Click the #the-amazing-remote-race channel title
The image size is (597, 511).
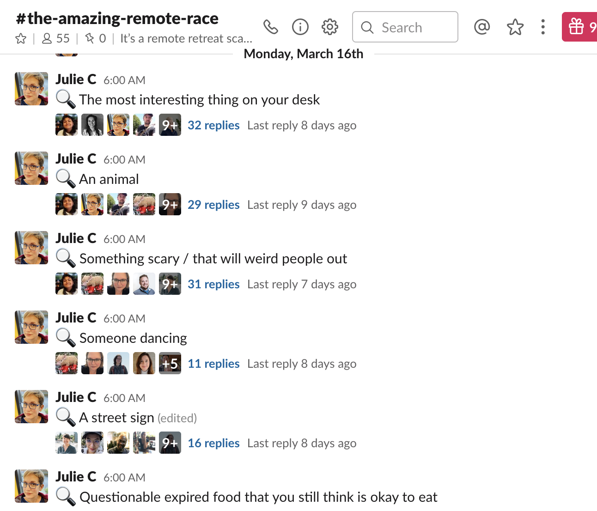[x=117, y=18]
